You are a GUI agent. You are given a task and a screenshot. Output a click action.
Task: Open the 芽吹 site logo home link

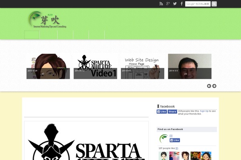click(x=47, y=20)
